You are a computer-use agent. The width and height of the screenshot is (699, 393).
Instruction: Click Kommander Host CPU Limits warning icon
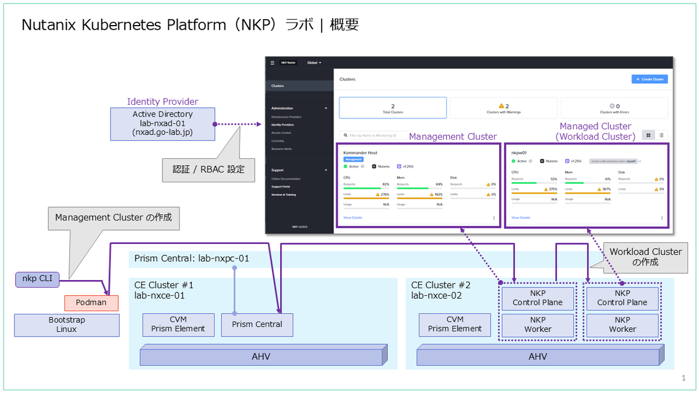[378, 194]
